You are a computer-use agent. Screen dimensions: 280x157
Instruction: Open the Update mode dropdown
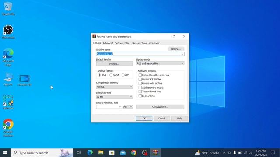pos(160,64)
